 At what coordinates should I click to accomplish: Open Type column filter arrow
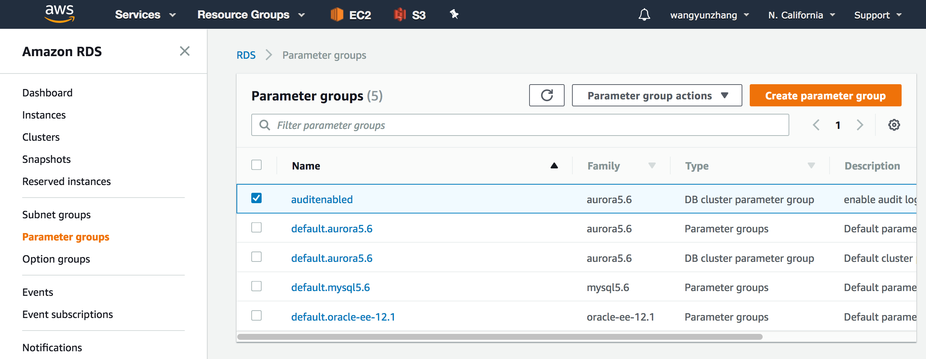click(811, 165)
